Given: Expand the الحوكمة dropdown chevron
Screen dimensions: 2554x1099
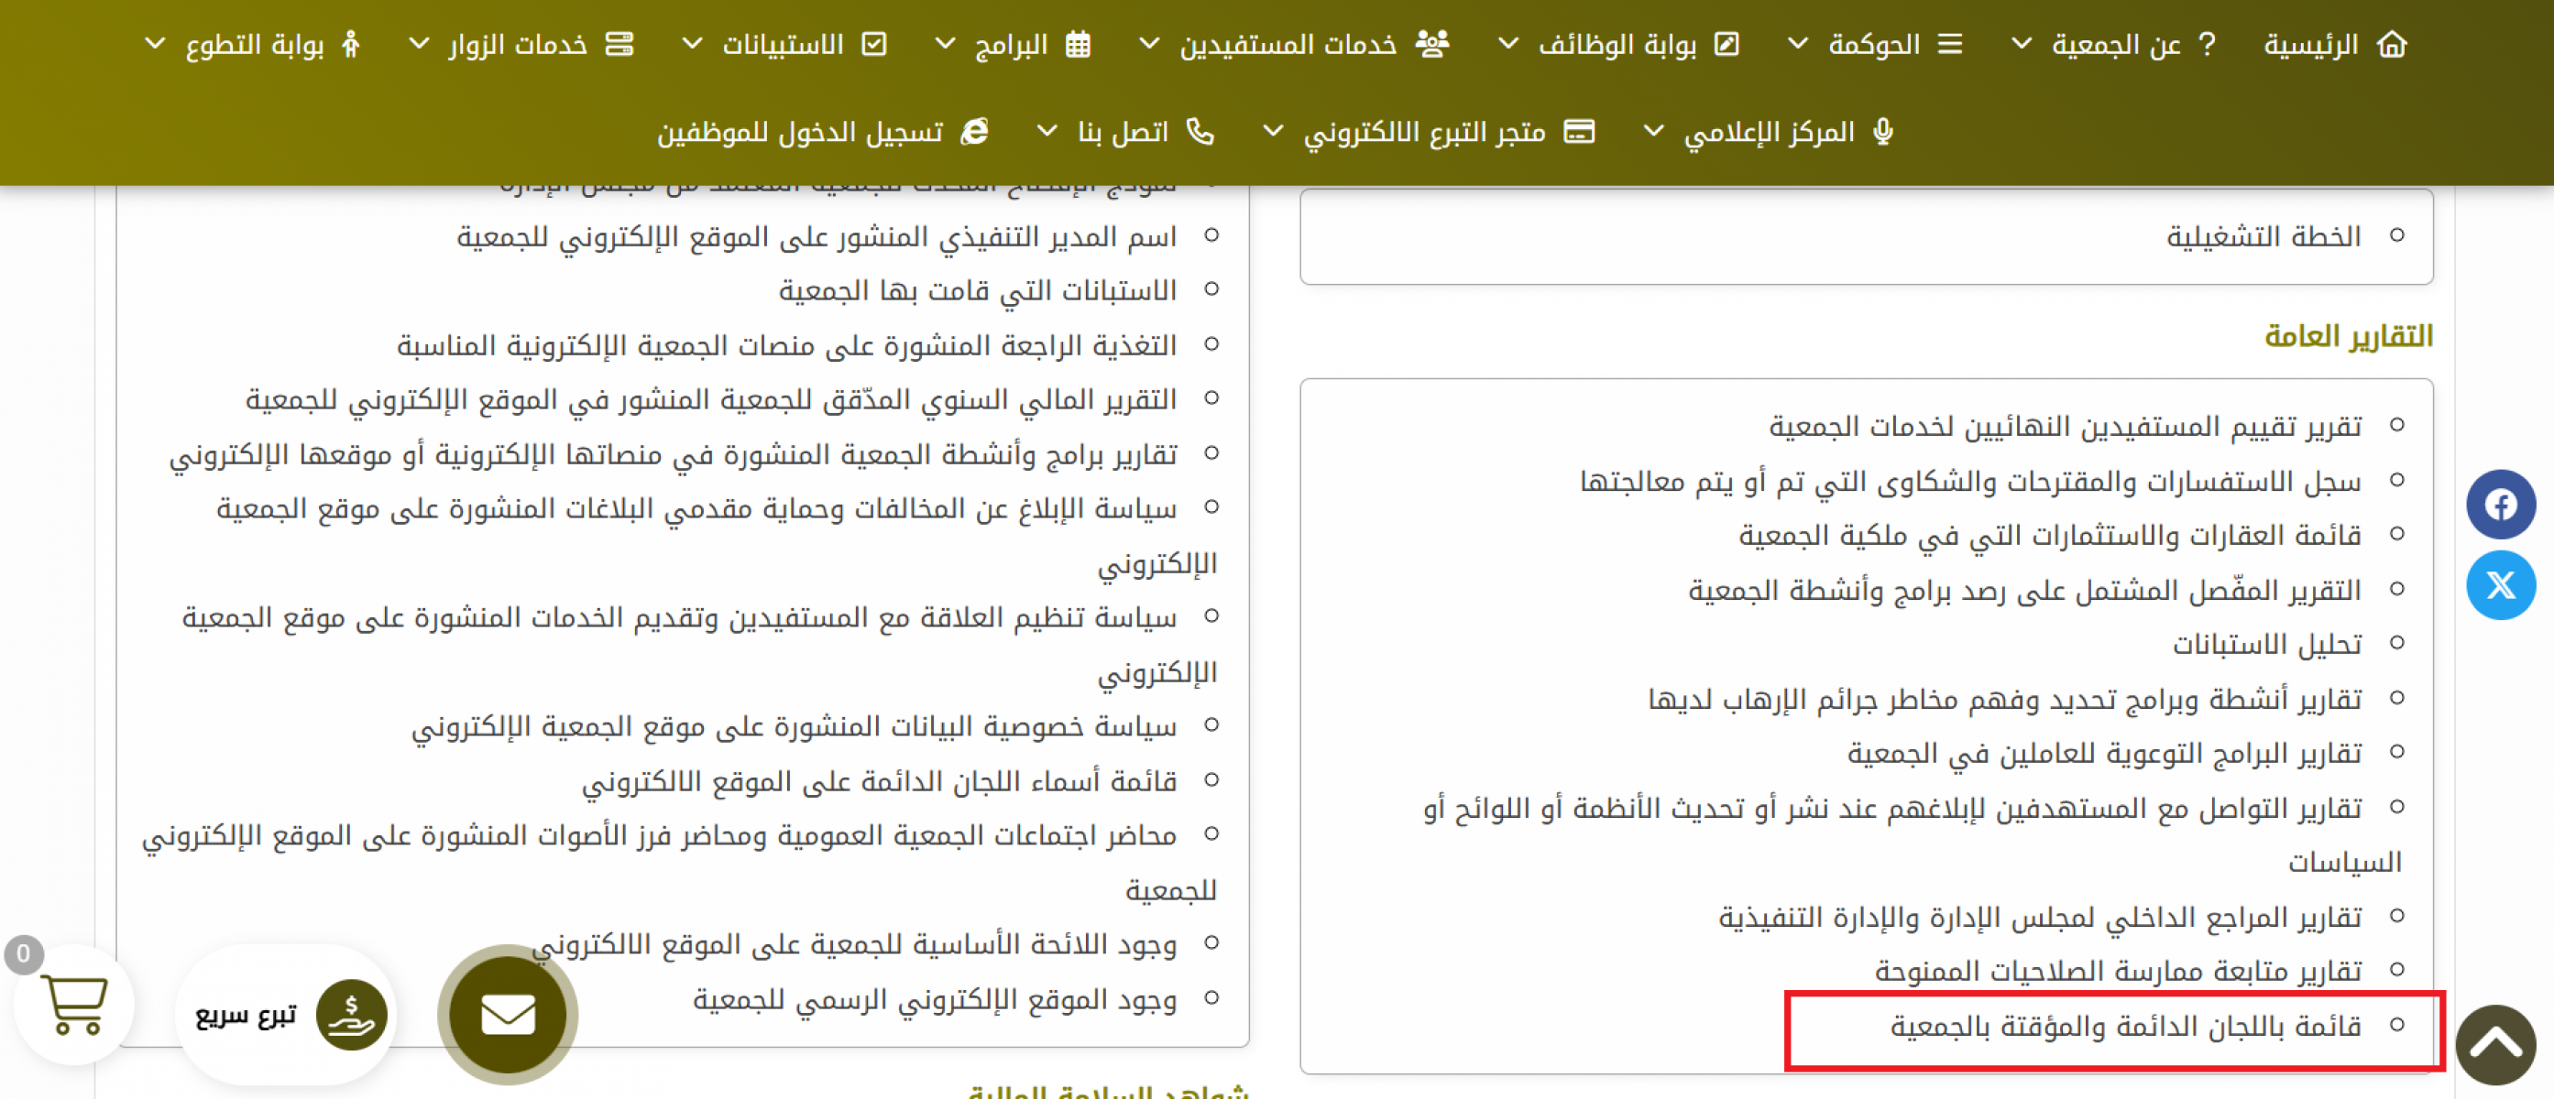Looking at the screenshot, I should click(1798, 45).
